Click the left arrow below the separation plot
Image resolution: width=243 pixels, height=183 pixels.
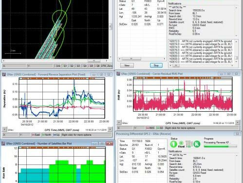coord(4,129)
